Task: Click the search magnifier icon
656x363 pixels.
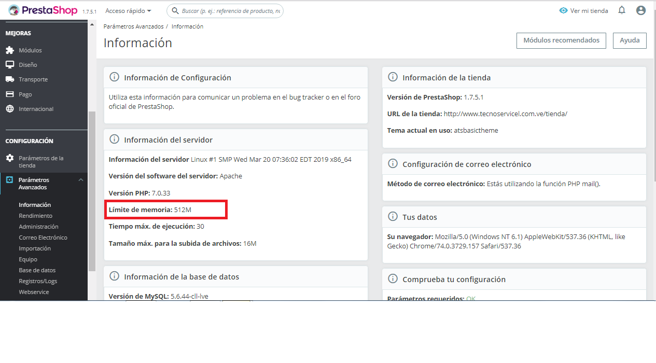Action: (176, 11)
